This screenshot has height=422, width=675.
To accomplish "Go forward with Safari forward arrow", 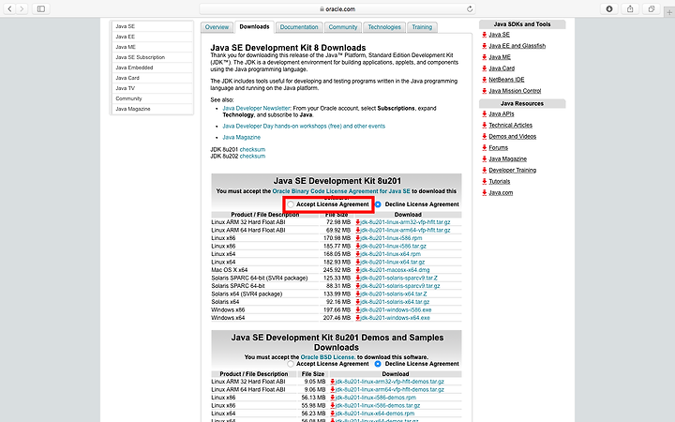I will click(x=22, y=8).
